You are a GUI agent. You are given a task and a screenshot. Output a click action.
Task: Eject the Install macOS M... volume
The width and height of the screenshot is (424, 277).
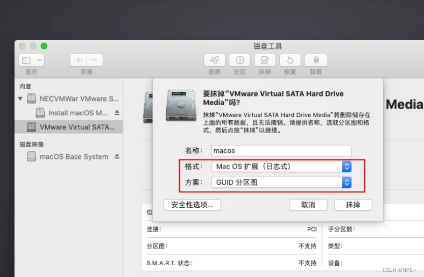pos(117,113)
